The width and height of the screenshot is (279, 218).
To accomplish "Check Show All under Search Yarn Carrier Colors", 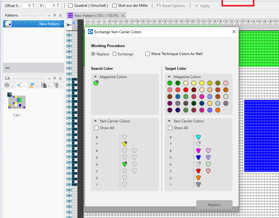I will pyautogui.click(x=96, y=128).
